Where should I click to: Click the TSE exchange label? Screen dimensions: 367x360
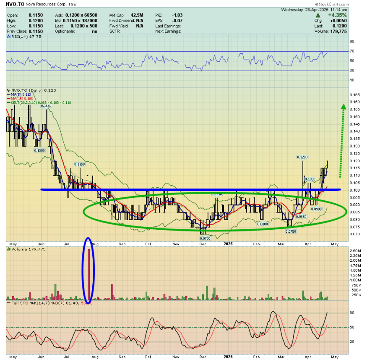pos(72,4)
